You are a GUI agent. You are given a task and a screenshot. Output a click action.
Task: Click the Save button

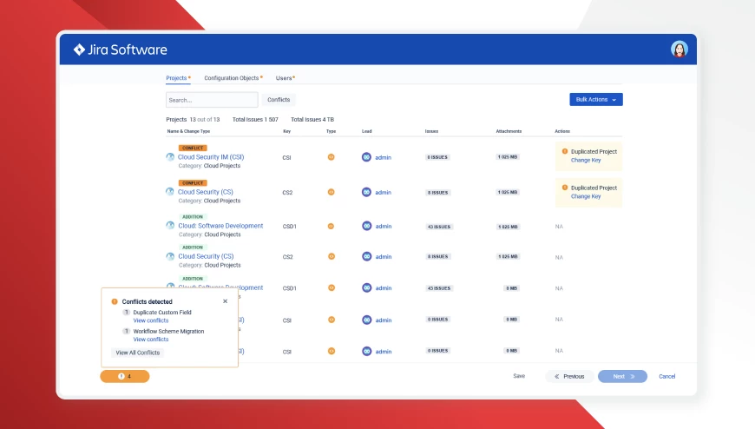(519, 376)
